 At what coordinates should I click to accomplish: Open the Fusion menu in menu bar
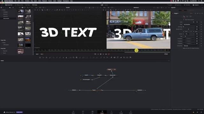(50, 1)
